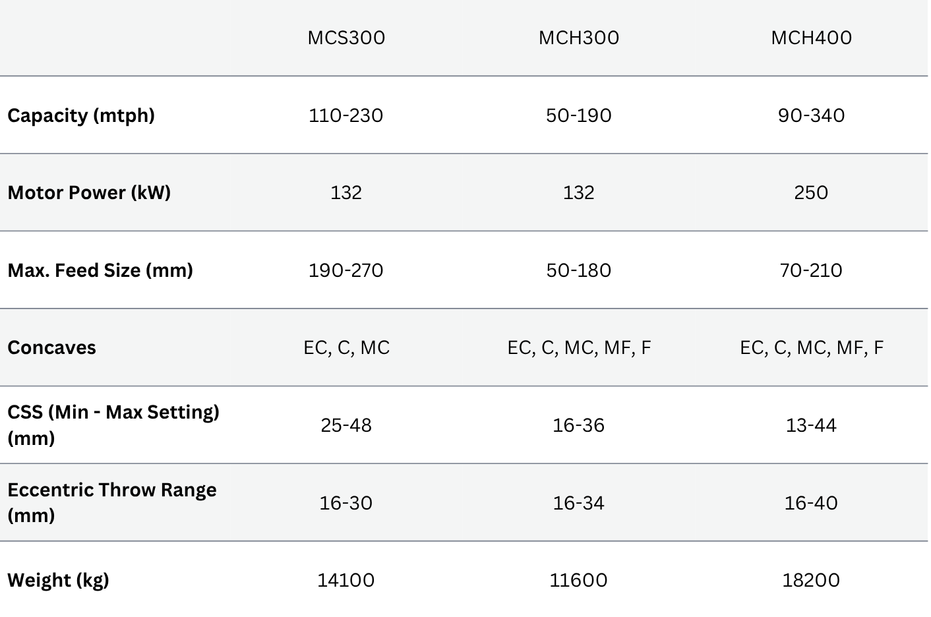This screenshot has height=617, width=931.
Task: Click the MCS300 column header
Action: 346,38
